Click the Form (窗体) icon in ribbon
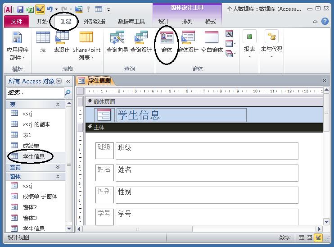 click(x=167, y=42)
